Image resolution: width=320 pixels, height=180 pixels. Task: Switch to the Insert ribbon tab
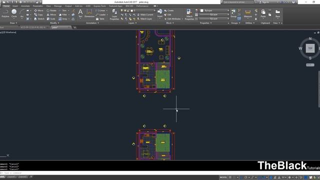tap(15, 6)
